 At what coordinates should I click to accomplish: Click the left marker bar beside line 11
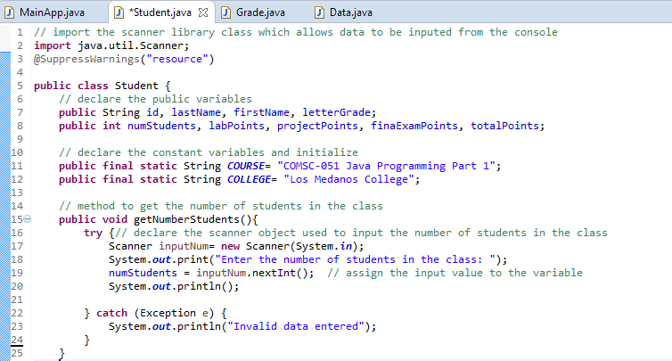point(4,166)
